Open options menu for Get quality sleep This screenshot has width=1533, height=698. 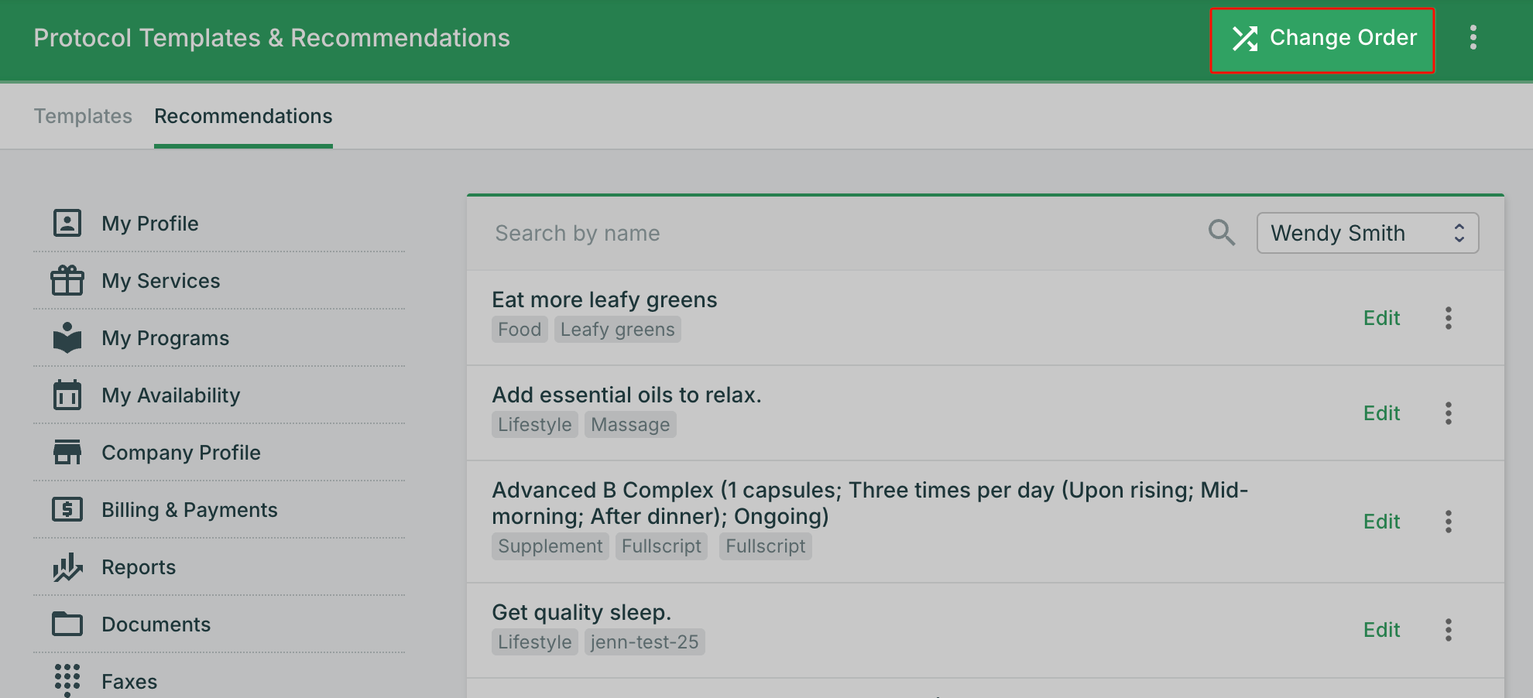(x=1448, y=630)
